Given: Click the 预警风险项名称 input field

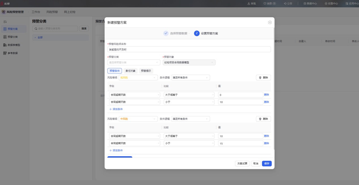Looking at the screenshot, I should pos(189,49).
